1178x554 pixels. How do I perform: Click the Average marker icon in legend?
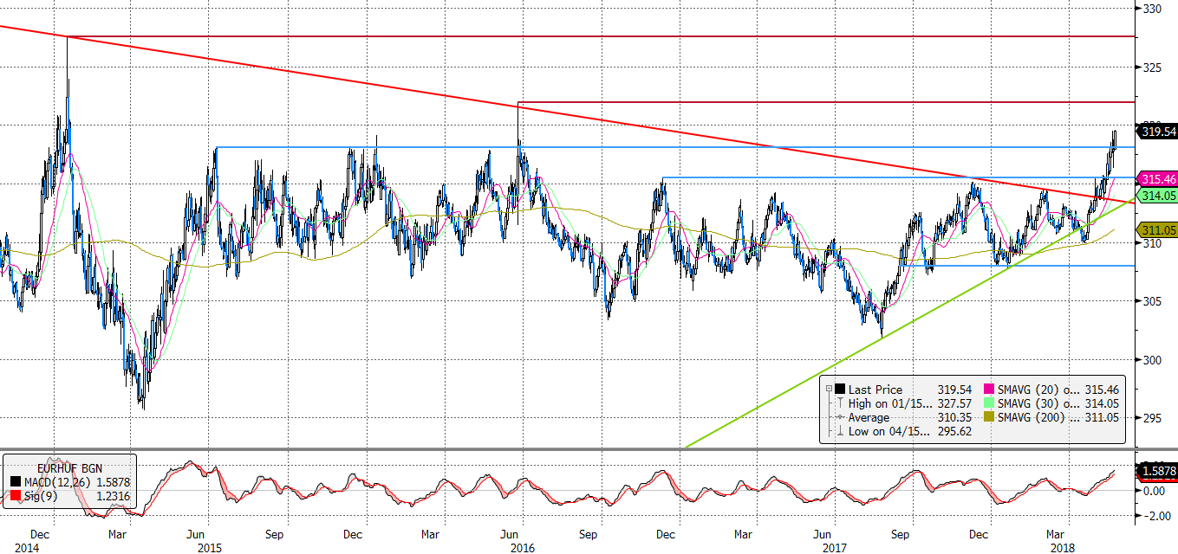(x=840, y=417)
